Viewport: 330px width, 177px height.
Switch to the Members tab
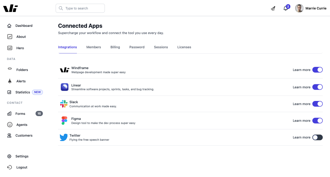(94, 47)
